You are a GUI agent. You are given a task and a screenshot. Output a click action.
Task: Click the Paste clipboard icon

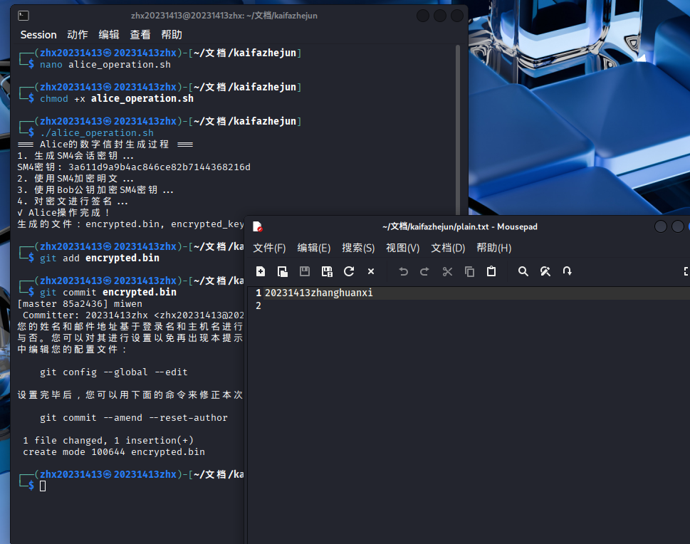click(x=491, y=271)
